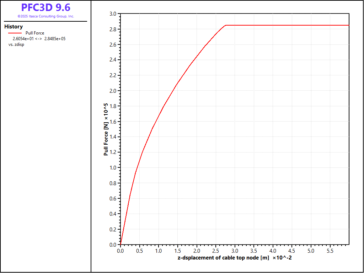Open the Itasca Consulting Group copyright link

(45, 16)
